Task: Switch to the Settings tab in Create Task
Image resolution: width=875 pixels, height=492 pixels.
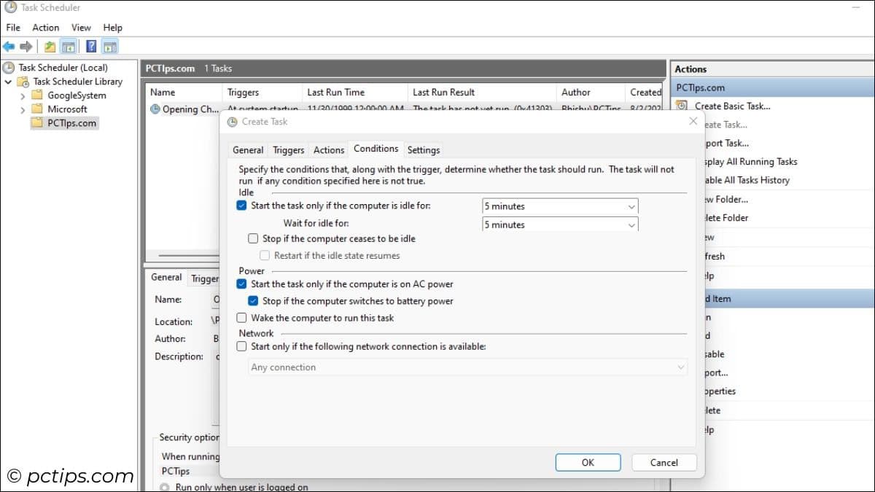Action: 424,149
